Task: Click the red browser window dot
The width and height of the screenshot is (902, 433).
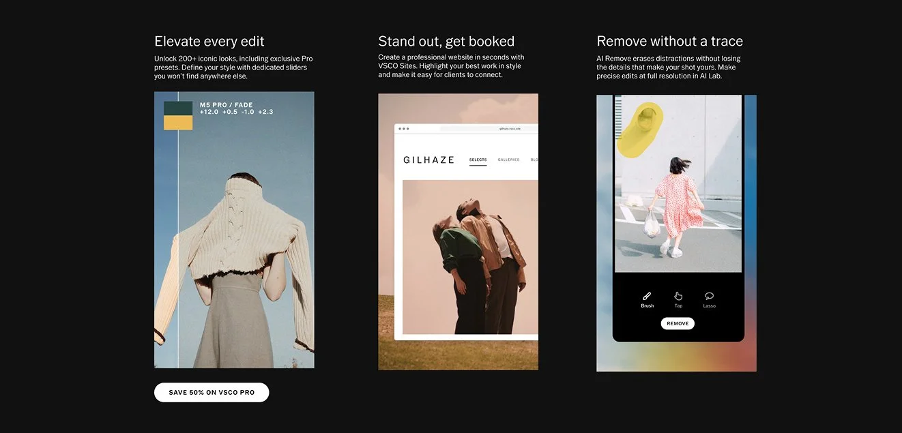Action: [400, 128]
